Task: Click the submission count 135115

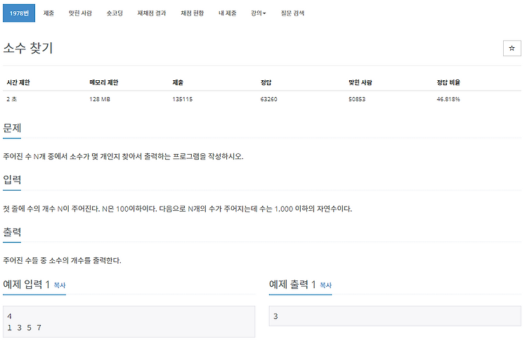Action: pyautogui.click(x=183, y=99)
